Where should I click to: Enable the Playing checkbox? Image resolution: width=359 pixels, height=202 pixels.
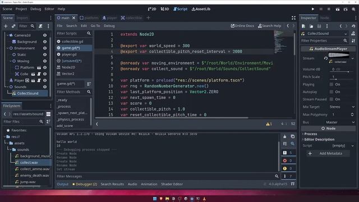pos(331,84)
